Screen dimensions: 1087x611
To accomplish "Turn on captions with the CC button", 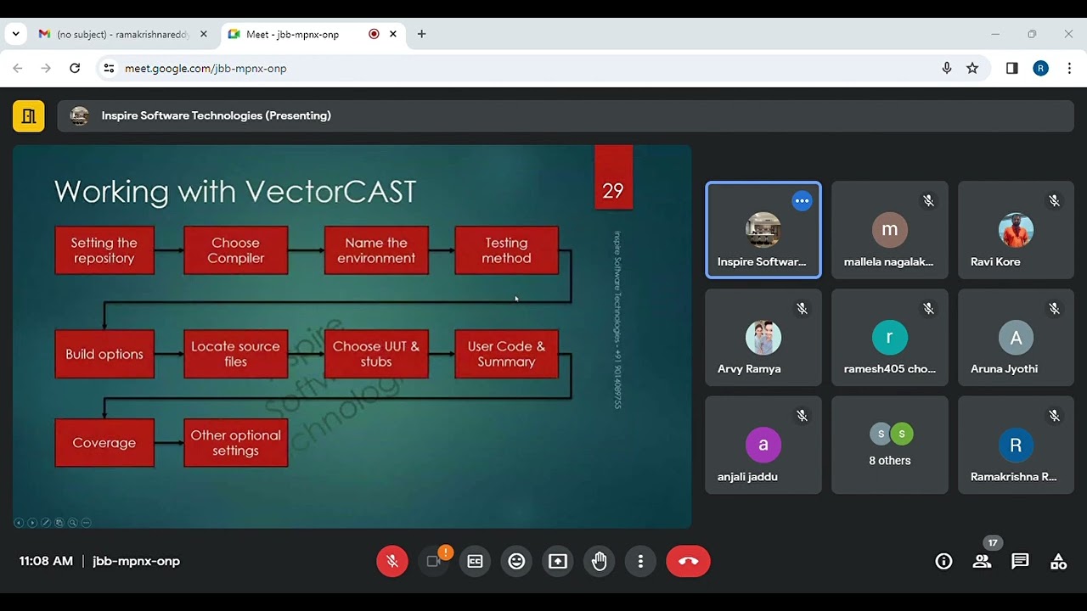I will (475, 561).
